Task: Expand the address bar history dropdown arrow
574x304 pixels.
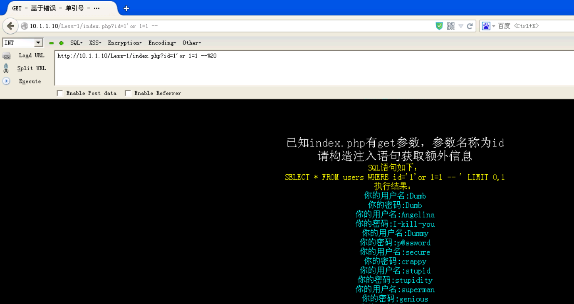Action: (x=461, y=26)
